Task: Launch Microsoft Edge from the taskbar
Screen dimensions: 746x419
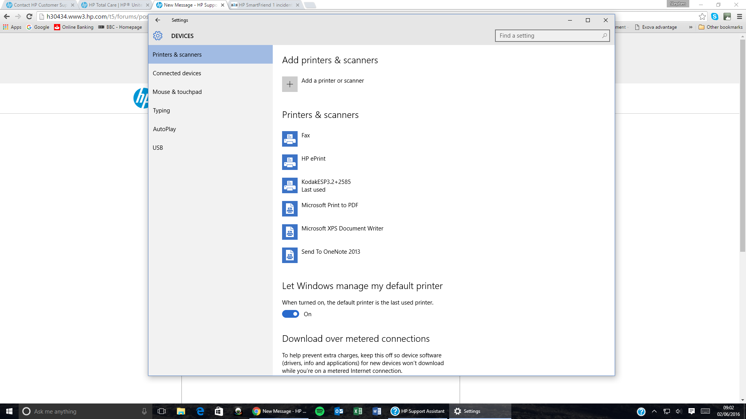Action: click(x=200, y=411)
